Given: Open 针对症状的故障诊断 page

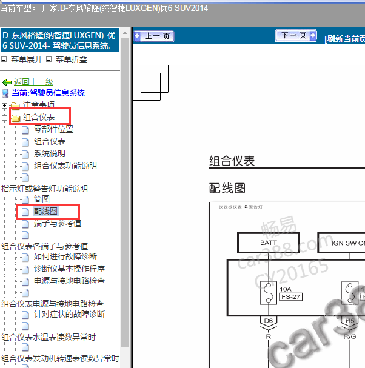Looking at the screenshot, I should pyautogui.click(x=69, y=314).
